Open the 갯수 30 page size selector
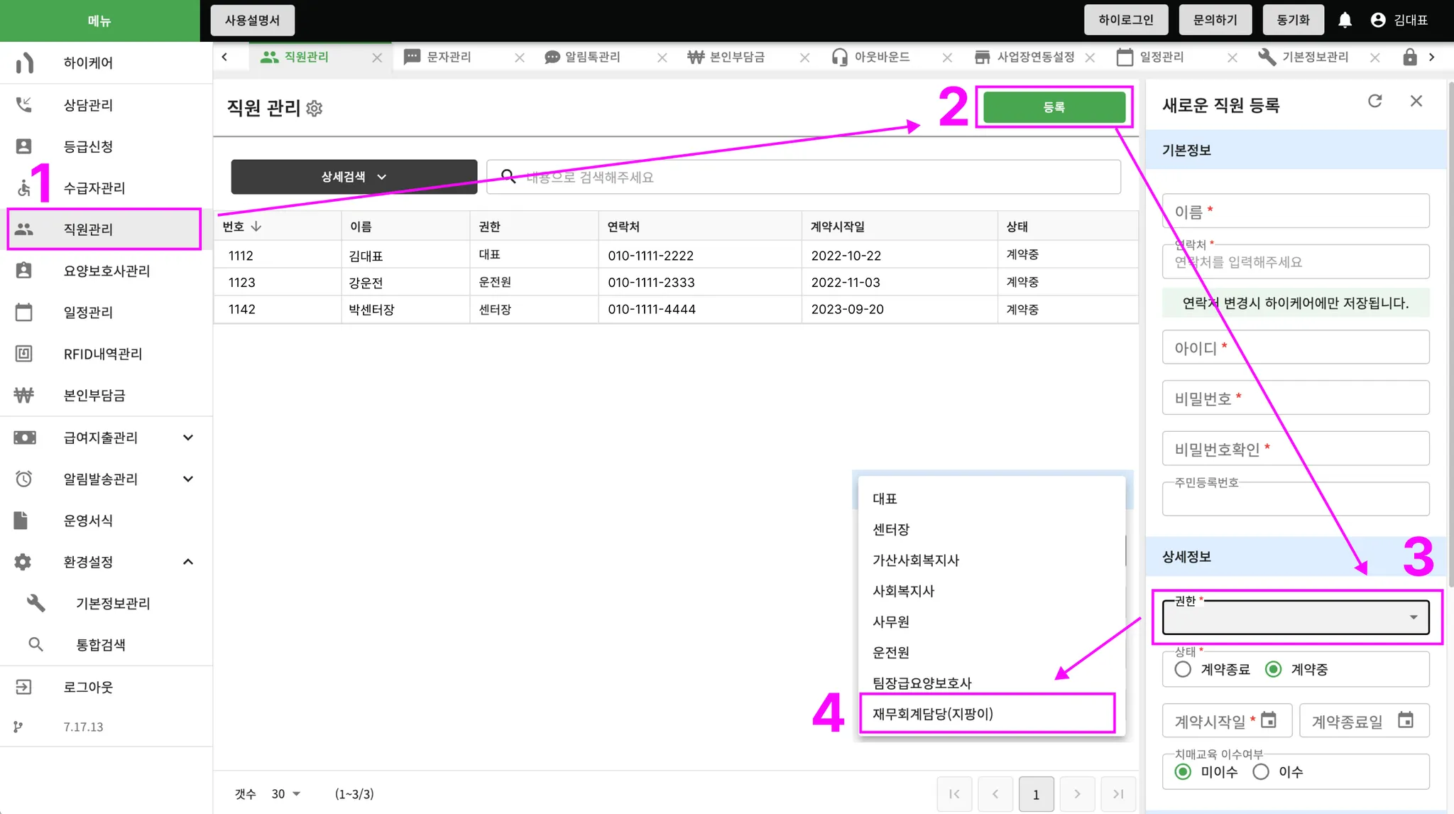The width and height of the screenshot is (1454, 814). point(285,793)
